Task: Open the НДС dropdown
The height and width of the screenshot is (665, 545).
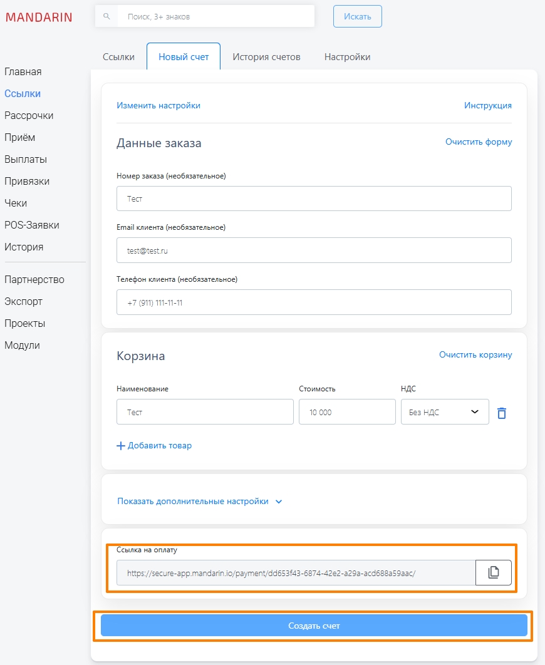Action: (445, 412)
